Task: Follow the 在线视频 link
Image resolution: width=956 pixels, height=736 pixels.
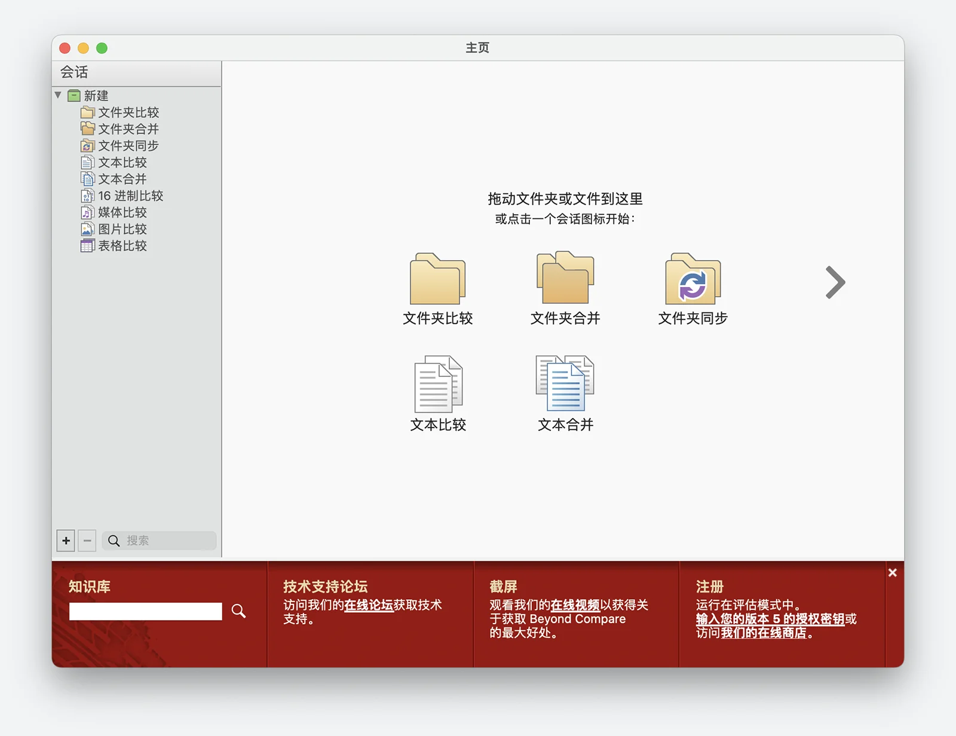Action: (575, 605)
